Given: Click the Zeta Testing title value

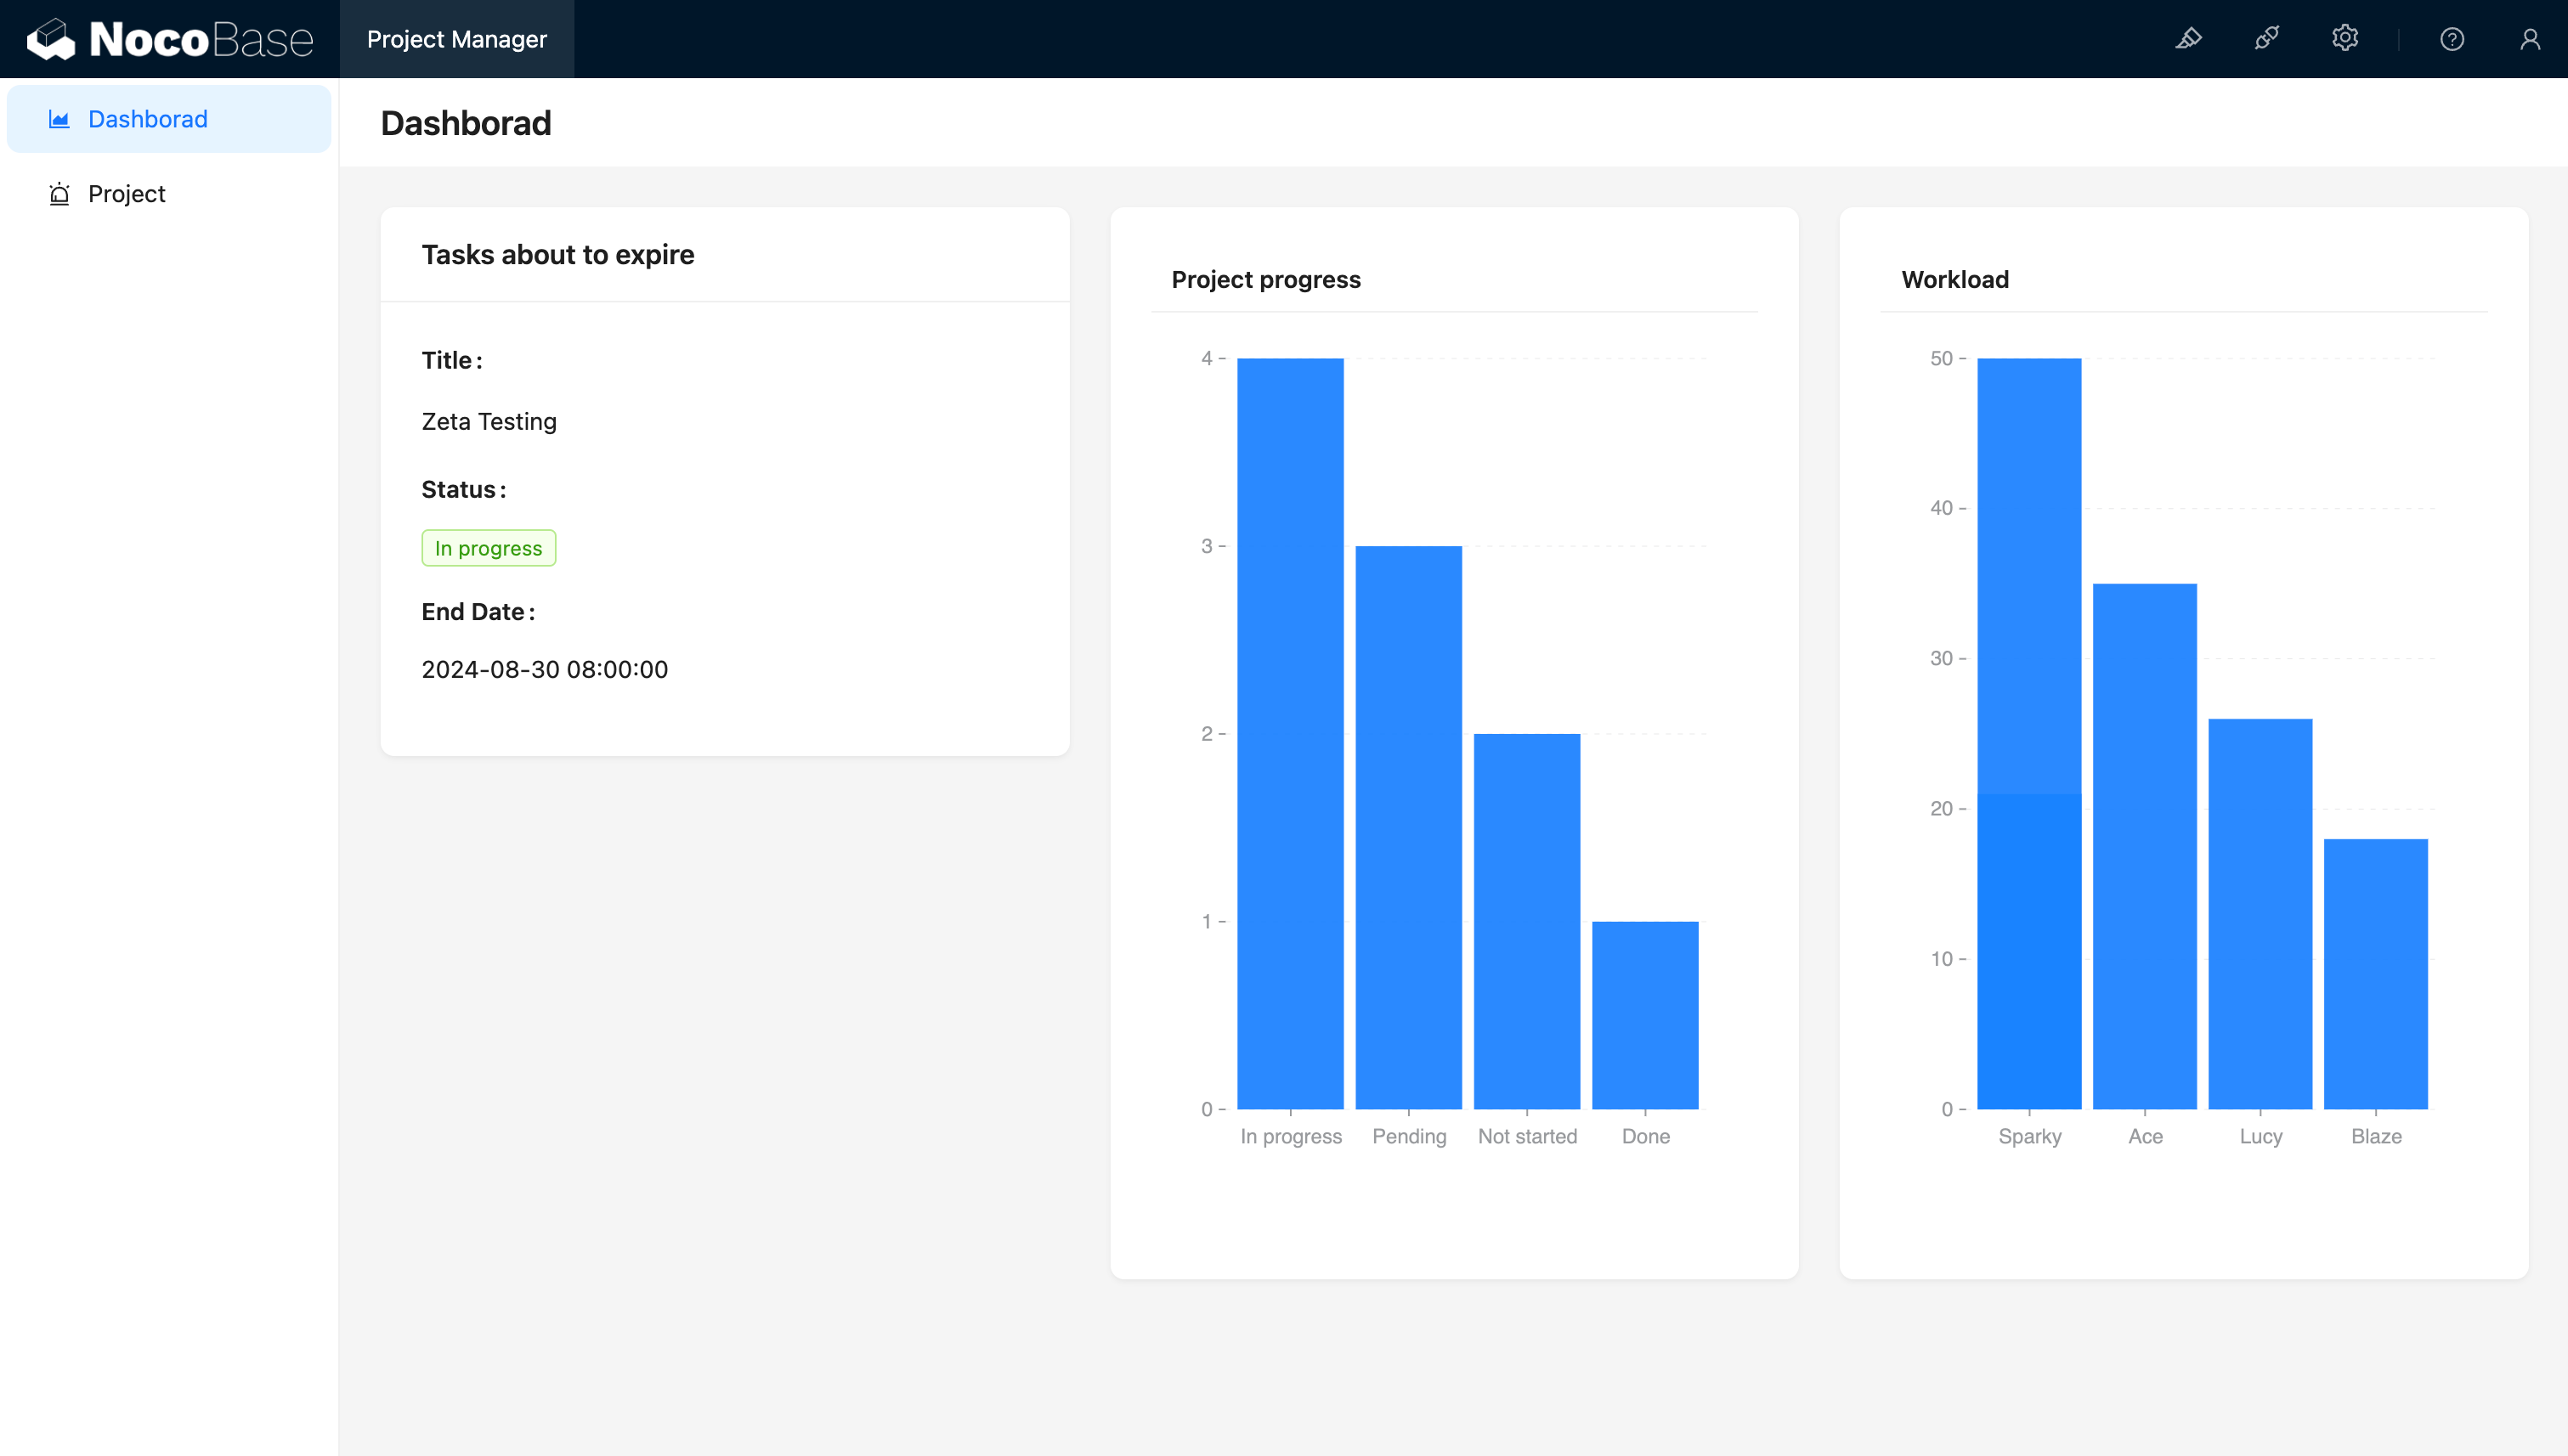Looking at the screenshot, I should [x=489, y=421].
